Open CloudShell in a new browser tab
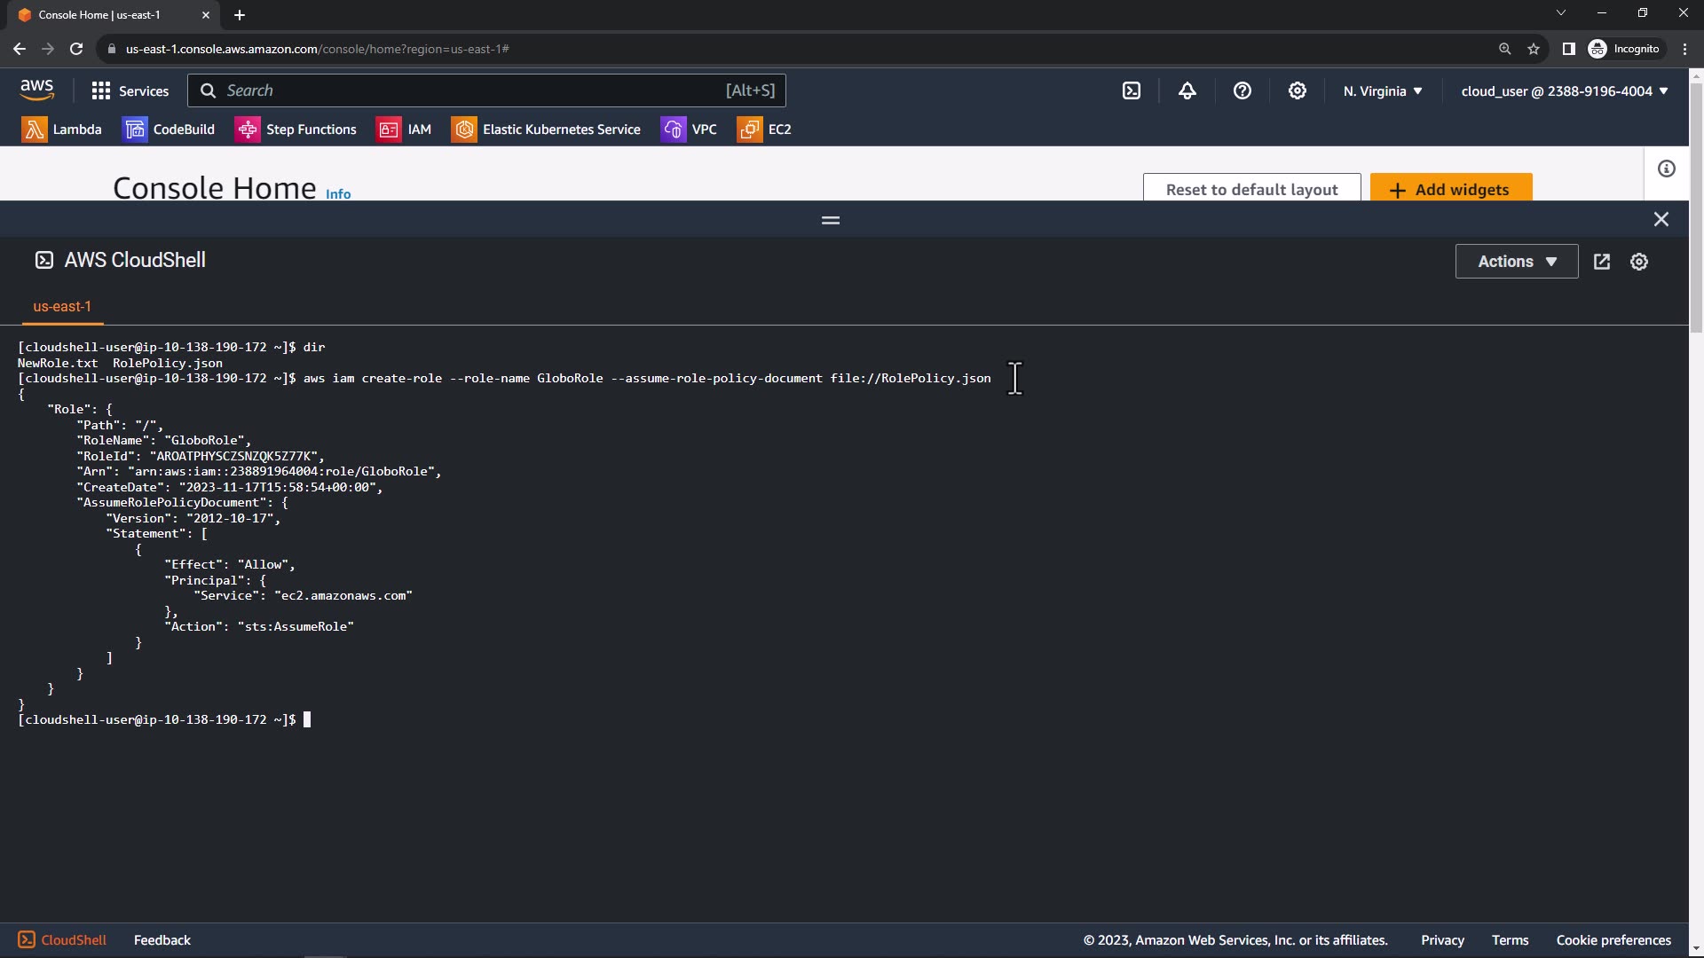This screenshot has height=958, width=1704. point(1601,262)
